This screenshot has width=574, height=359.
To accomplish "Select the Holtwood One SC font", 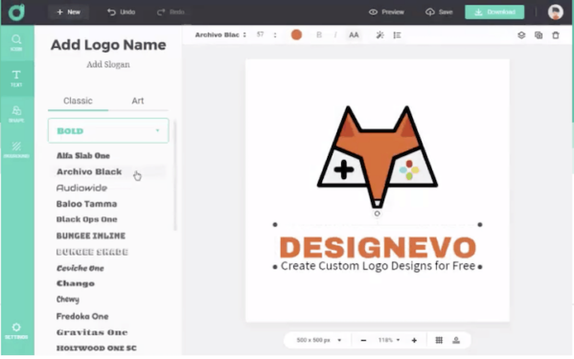I will click(96, 348).
